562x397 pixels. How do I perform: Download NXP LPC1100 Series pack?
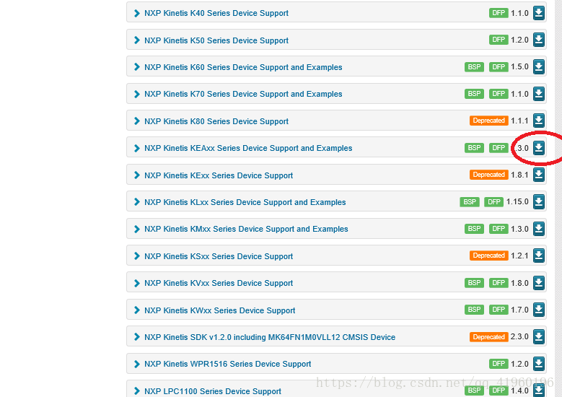(539, 391)
